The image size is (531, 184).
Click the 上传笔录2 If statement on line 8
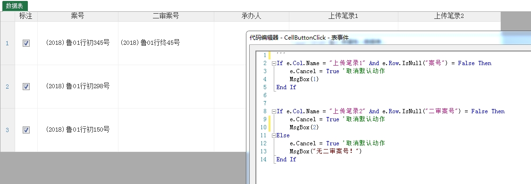(390, 111)
